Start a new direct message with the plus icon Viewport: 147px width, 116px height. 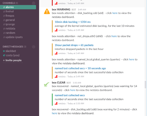[33, 47]
